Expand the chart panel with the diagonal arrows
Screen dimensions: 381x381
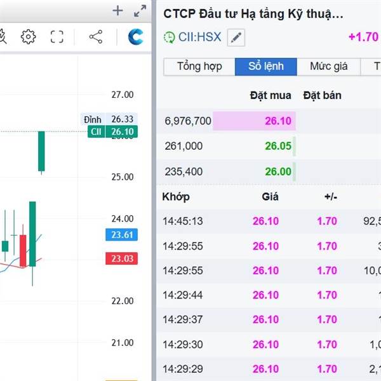(x=140, y=11)
